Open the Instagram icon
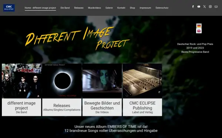 pos(210,7)
